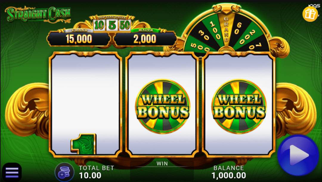Select the Grand 15,000 jackpot display
Screen dimensions: 322x182
tap(79, 38)
